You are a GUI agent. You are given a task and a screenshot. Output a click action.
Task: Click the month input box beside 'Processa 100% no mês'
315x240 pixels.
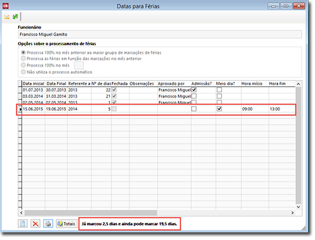[79, 65]
